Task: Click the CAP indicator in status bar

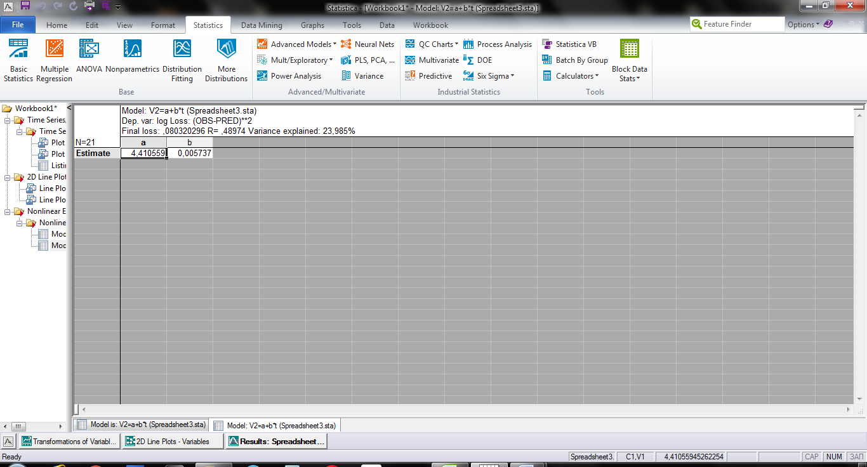Action: pyautogui.click(x=812, y=457)
